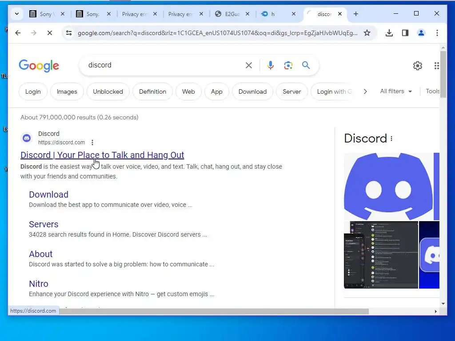This screenshot has height=341, width=455.
Task: Bookmark this page with the star
Action: (x=367, y=33)
